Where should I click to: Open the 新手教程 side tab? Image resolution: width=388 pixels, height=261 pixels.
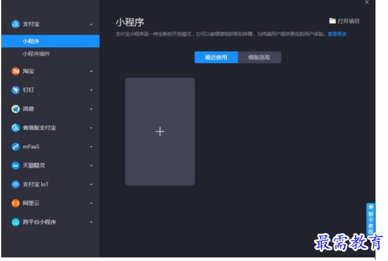(x=370, y=219)
